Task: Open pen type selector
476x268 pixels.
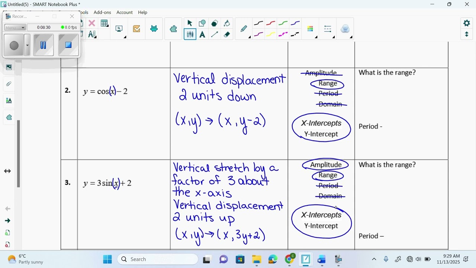Action: click(x=244, y=29)
